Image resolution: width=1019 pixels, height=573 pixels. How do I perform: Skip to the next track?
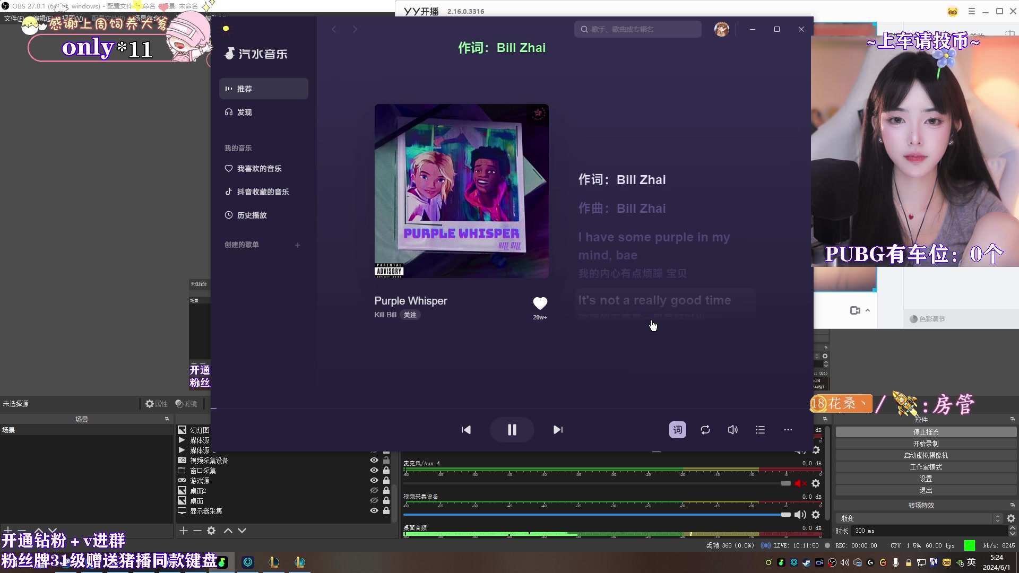[558, 430]
